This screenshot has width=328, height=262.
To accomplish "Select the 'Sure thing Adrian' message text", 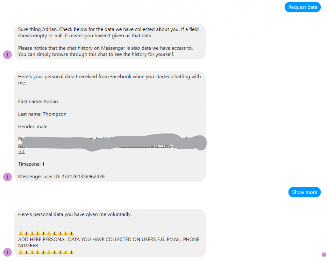I will click(108, 32).
